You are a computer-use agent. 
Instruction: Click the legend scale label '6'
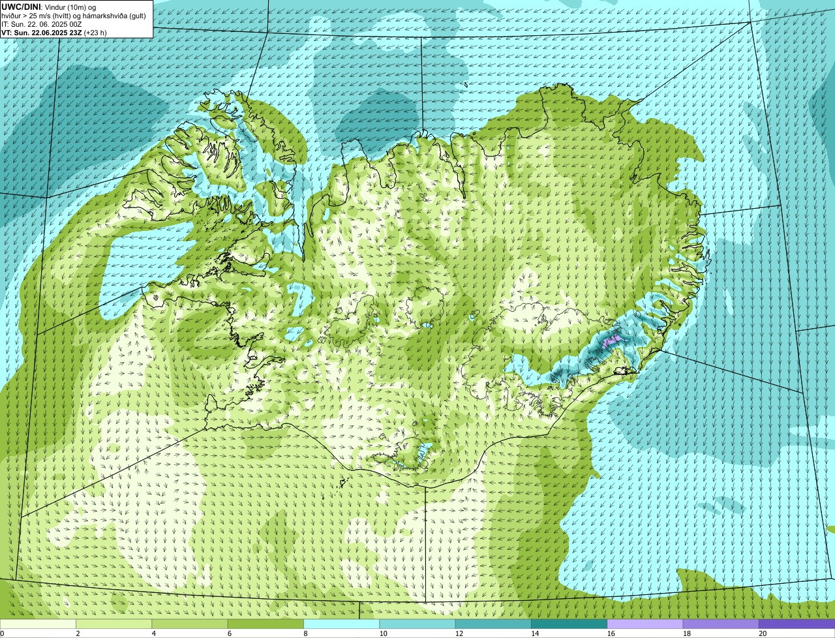coord(230,633)
